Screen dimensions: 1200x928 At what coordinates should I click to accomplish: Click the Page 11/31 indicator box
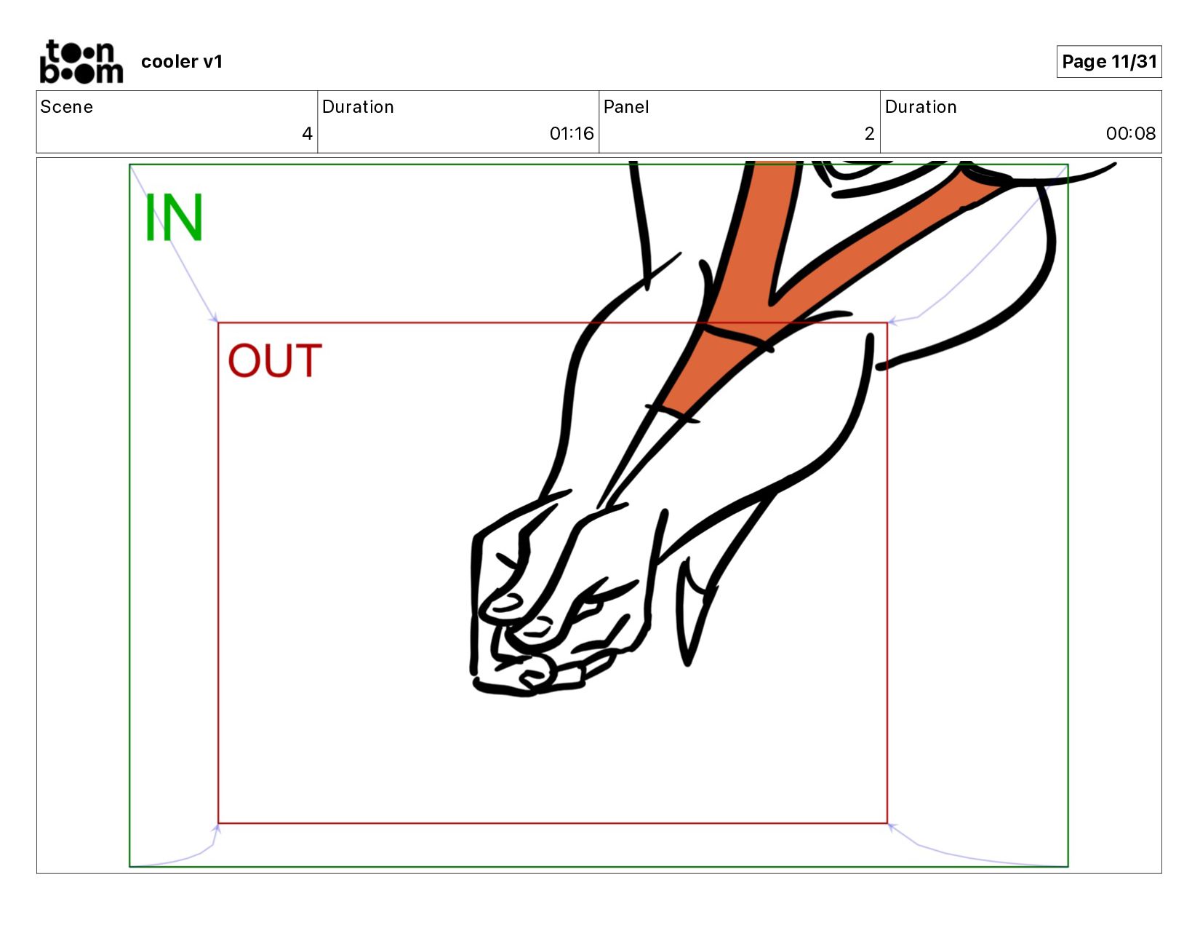pos(1108,62)
